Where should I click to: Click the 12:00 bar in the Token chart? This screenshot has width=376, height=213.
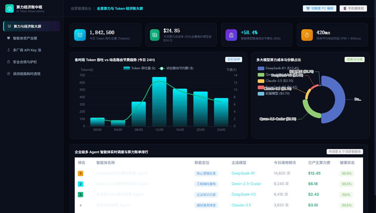159,102
